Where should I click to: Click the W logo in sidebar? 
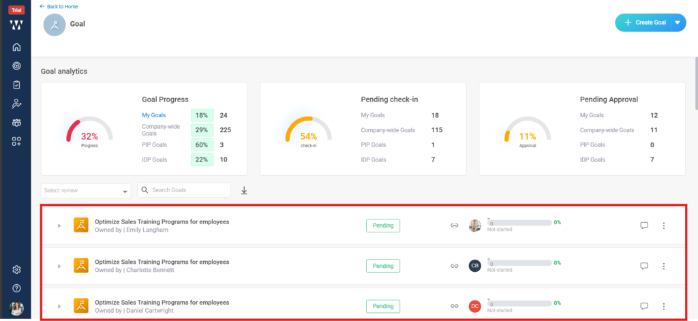16,25
